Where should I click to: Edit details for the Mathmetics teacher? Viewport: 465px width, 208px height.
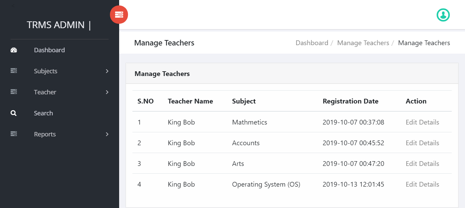pos(422,122)
